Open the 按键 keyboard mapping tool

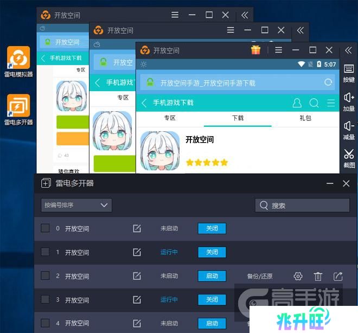(x=349, y=73)
